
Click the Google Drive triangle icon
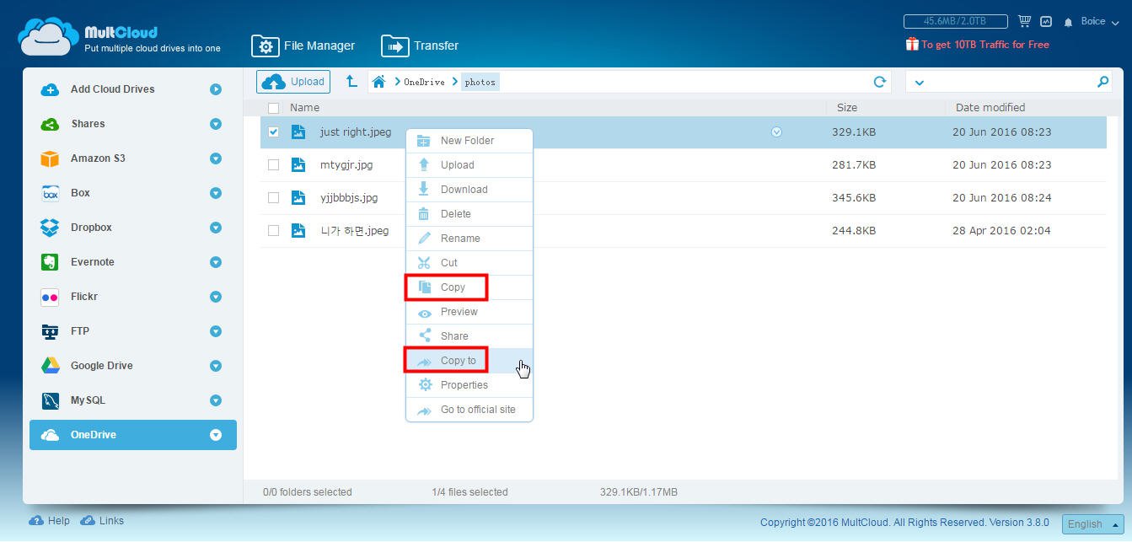(x=50, y=366)
